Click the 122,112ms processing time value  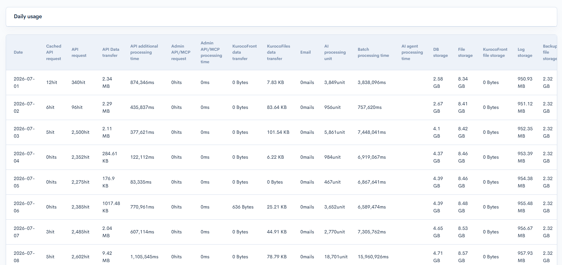point(142,157)
